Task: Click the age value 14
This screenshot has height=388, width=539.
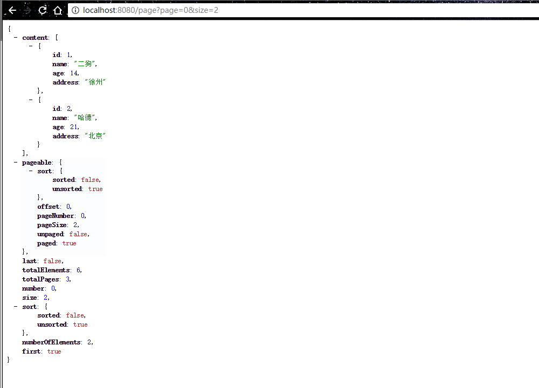Action: pos(74,73)
